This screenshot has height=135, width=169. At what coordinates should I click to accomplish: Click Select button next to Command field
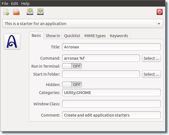[151, 58]
